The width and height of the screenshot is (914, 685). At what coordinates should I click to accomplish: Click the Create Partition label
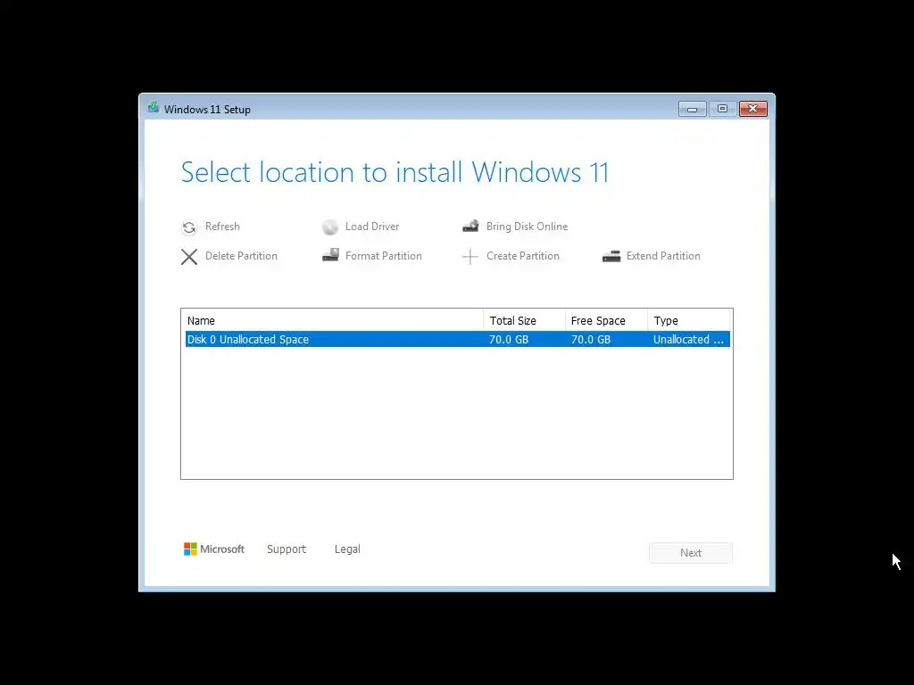point(523,256)
